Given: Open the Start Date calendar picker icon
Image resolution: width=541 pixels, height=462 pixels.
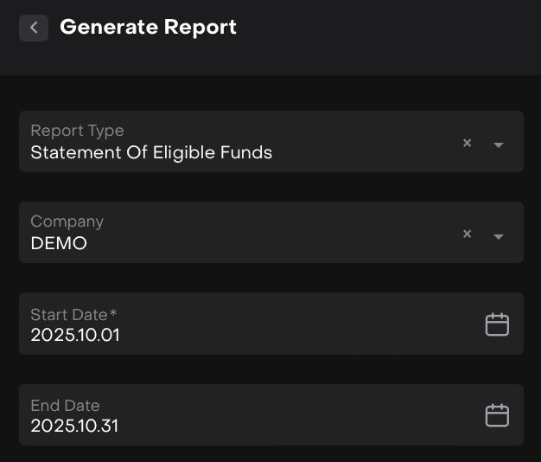Looking at the screenshot, I should 497,324.
